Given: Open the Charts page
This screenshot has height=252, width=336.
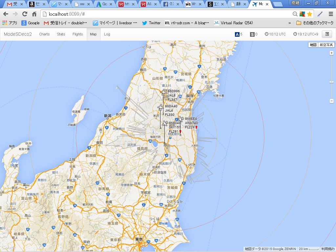Looking at the screenshot, I should (x=44, y=34).
